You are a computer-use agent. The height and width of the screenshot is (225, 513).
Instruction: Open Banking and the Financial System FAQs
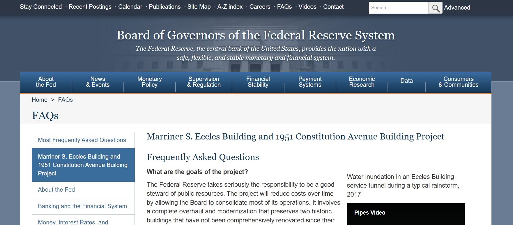(82, 206)
